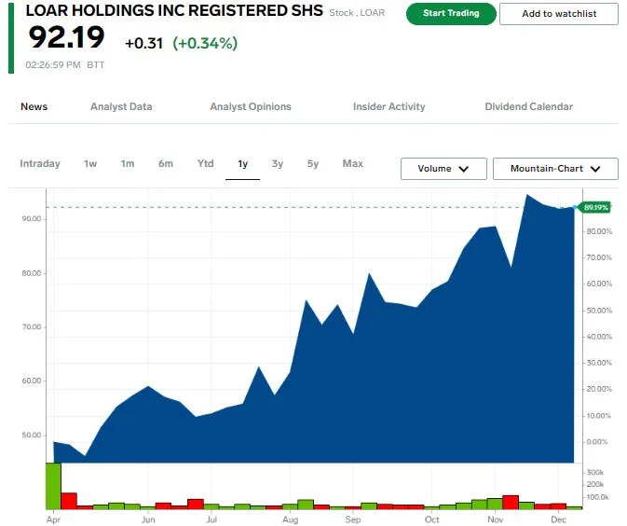
Task: Expand the Mountain-Chart type dropdown
Action: point(555,169)
